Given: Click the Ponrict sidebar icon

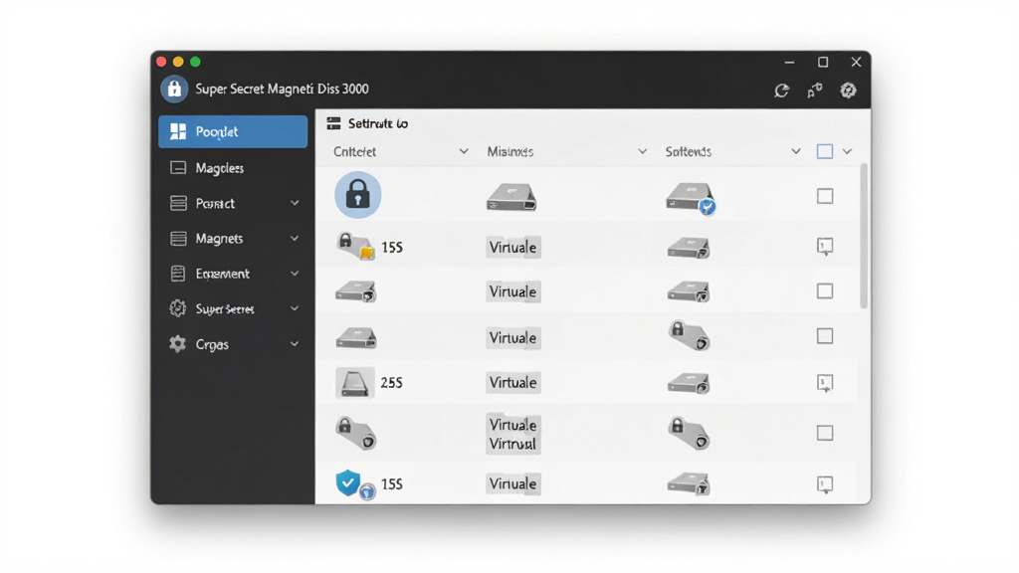Looking at the screenshot, I should tap(178, 203).
